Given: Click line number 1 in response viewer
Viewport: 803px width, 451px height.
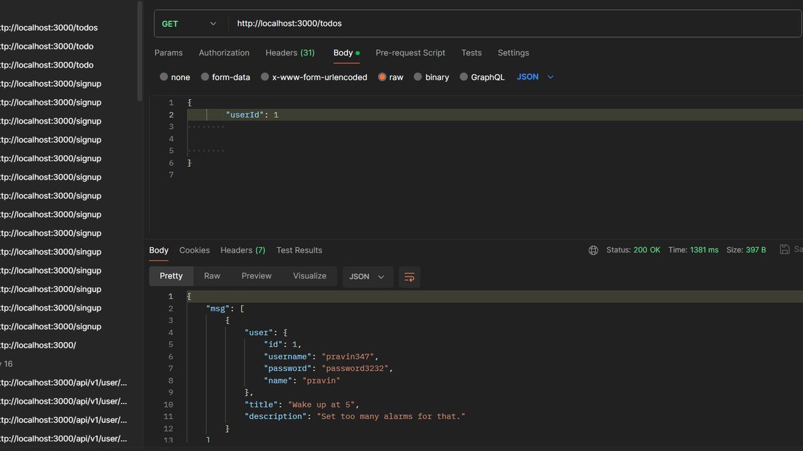Looking at the screenshot, I should coord(171,297).
